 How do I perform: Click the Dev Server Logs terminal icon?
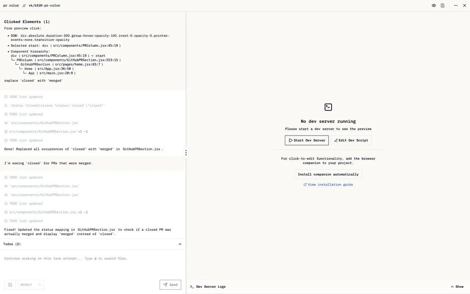[192, 287]
